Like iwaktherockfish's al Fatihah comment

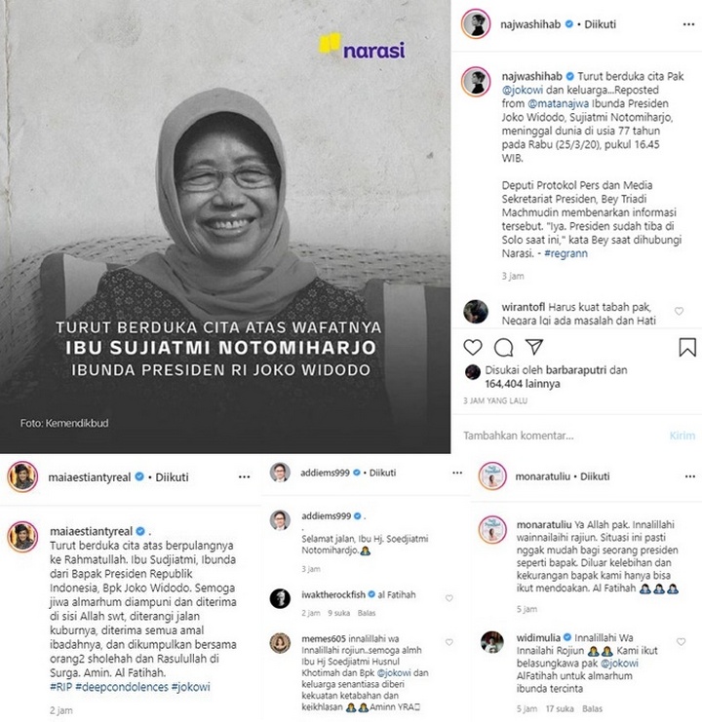pyautogui.click(x=449, y=598)
